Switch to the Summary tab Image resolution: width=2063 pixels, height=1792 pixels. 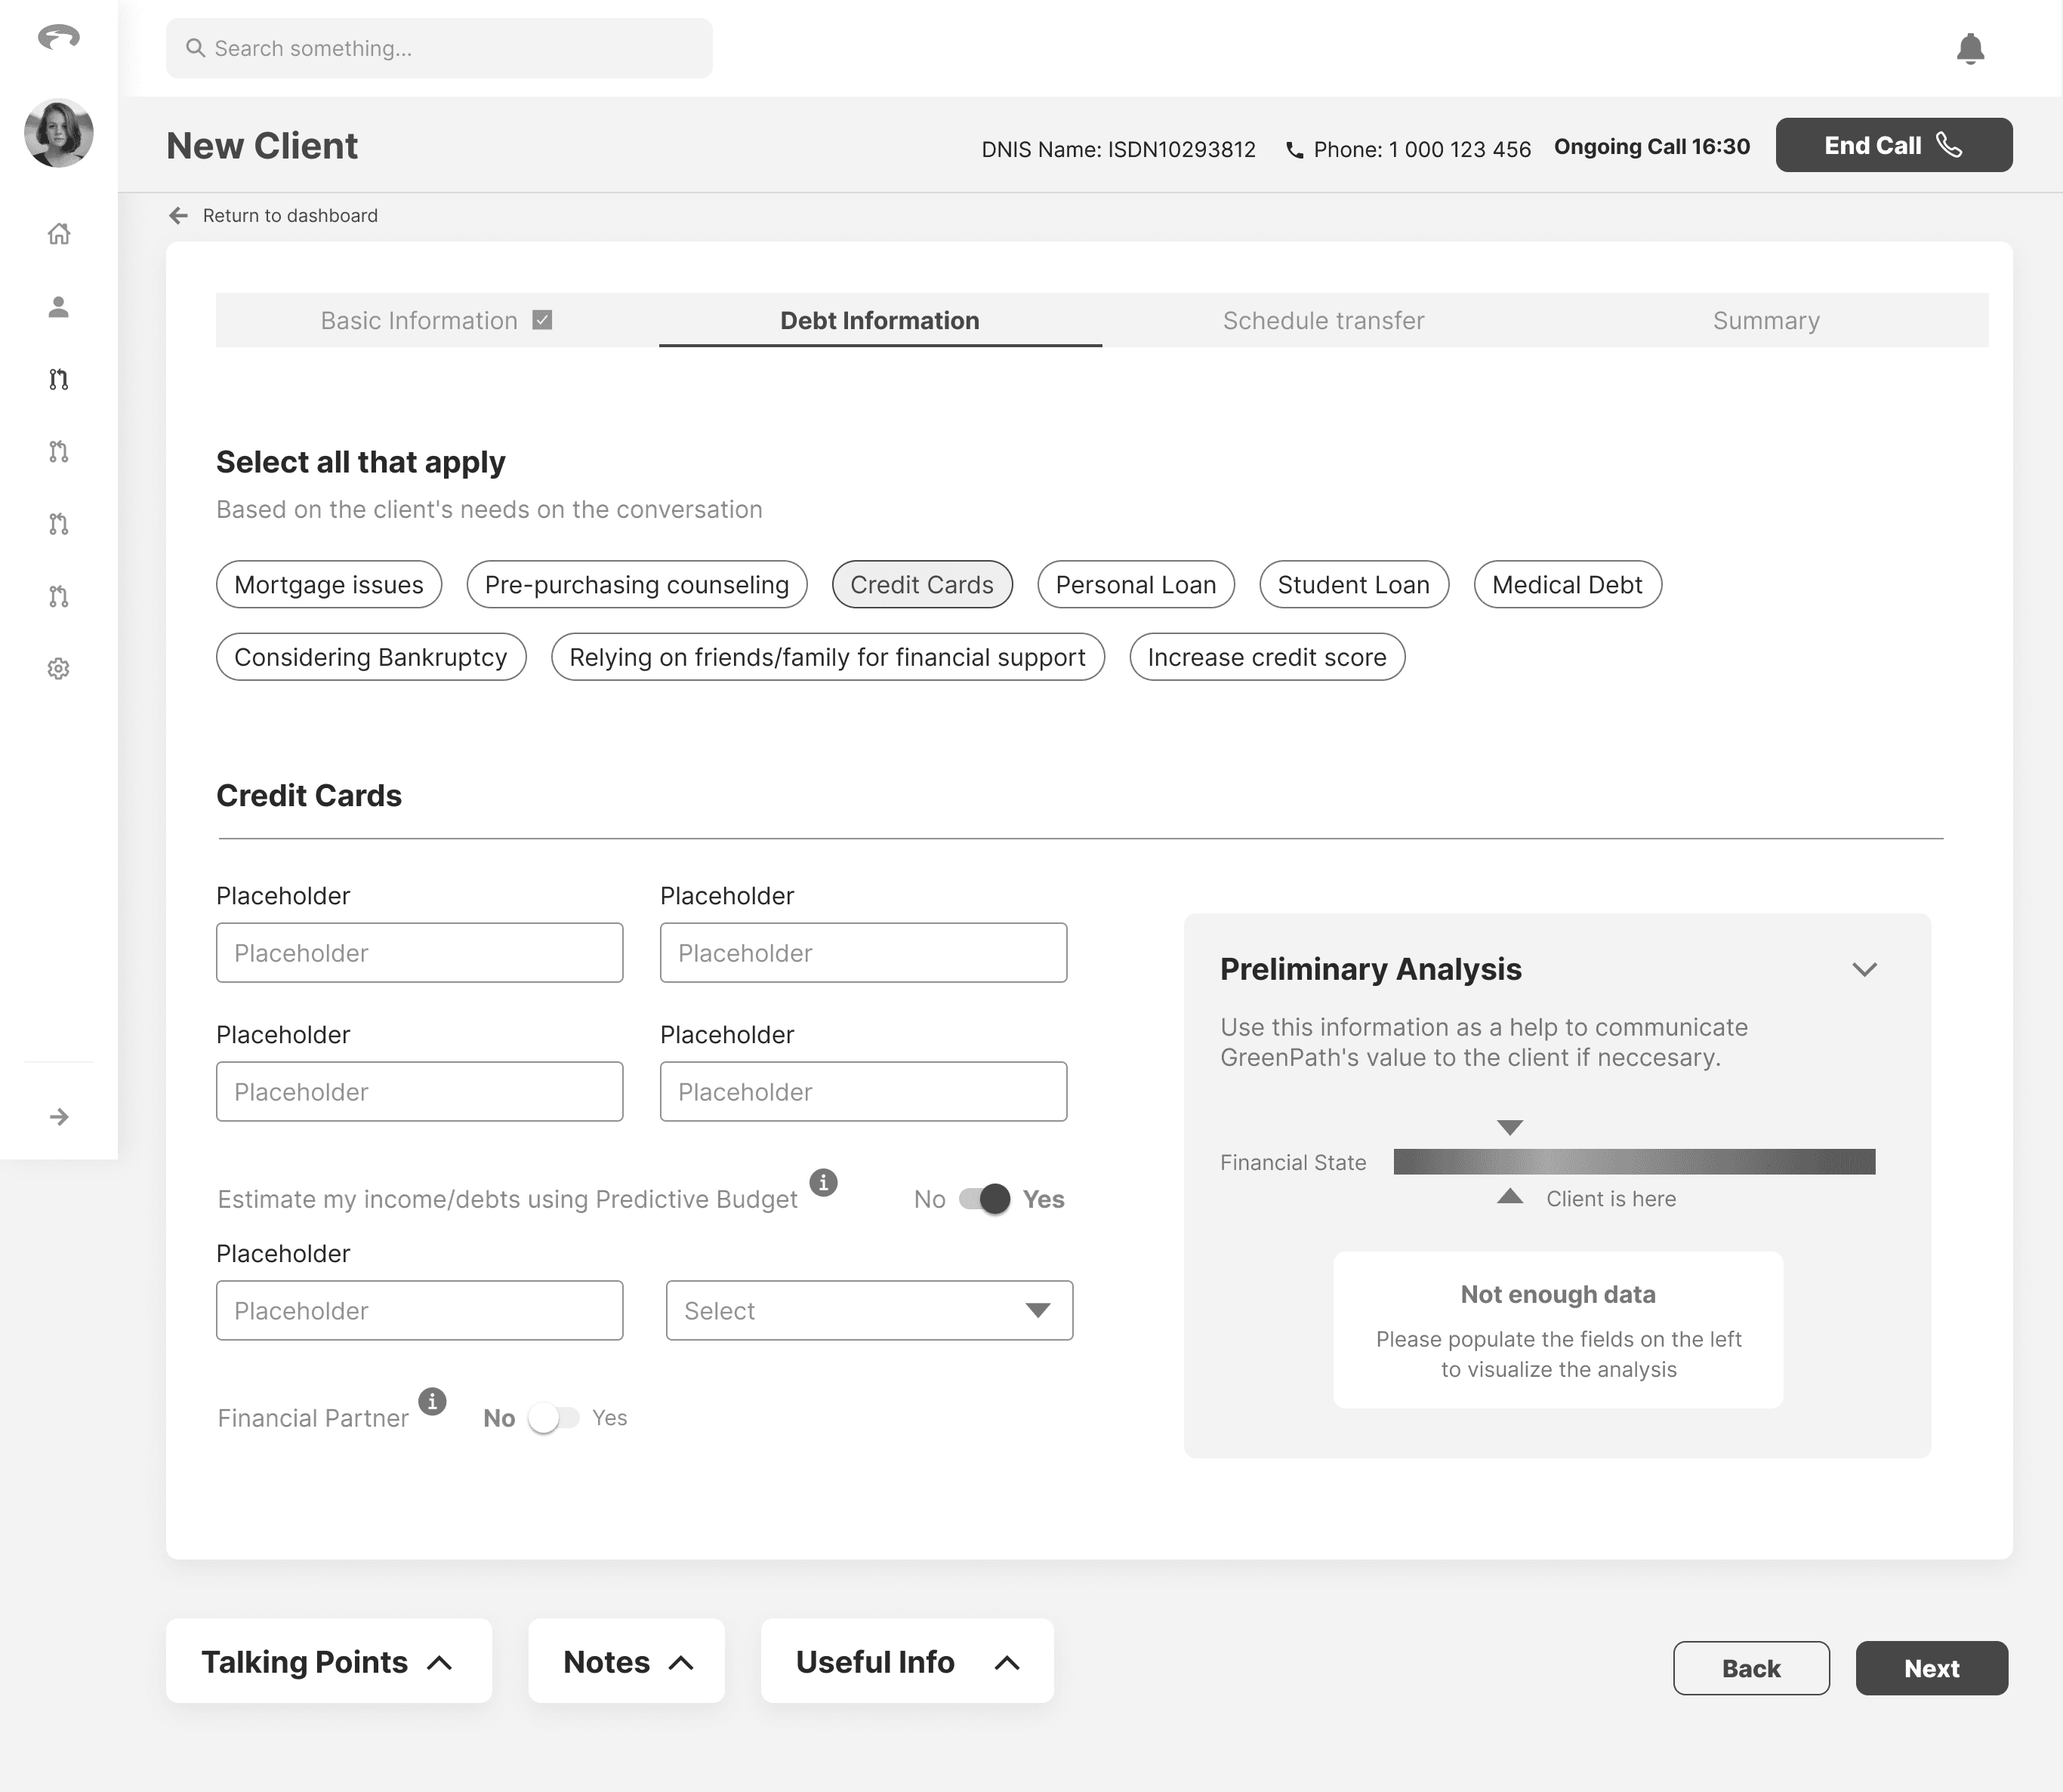coord(1765,321)
